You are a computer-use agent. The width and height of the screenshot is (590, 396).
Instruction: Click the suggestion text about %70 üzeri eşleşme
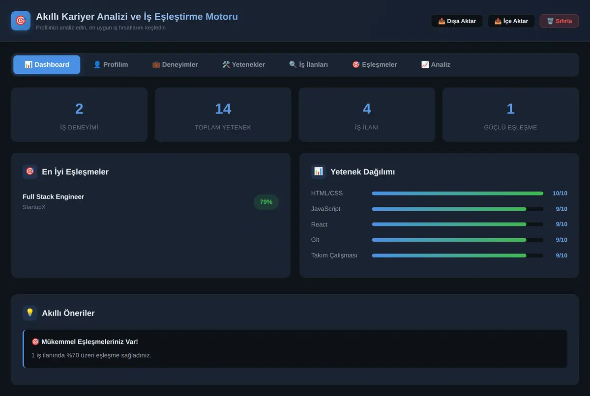(x=91, y=355)
